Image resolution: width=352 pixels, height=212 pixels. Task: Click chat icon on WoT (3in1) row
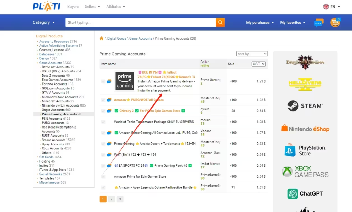click(x=109, y=155)
